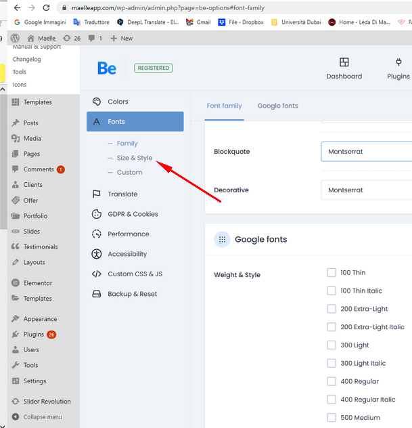Open the Size & Style submenu
The image size is (412, 428).
(x=135, y=158)
